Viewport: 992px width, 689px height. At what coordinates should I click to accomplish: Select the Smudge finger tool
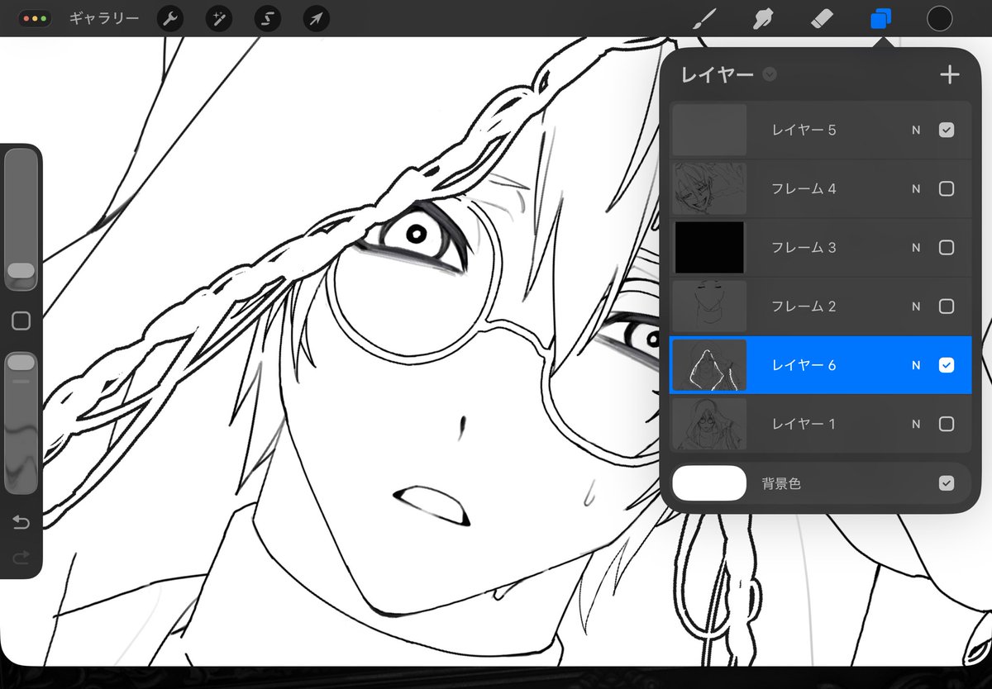(763, 18)
